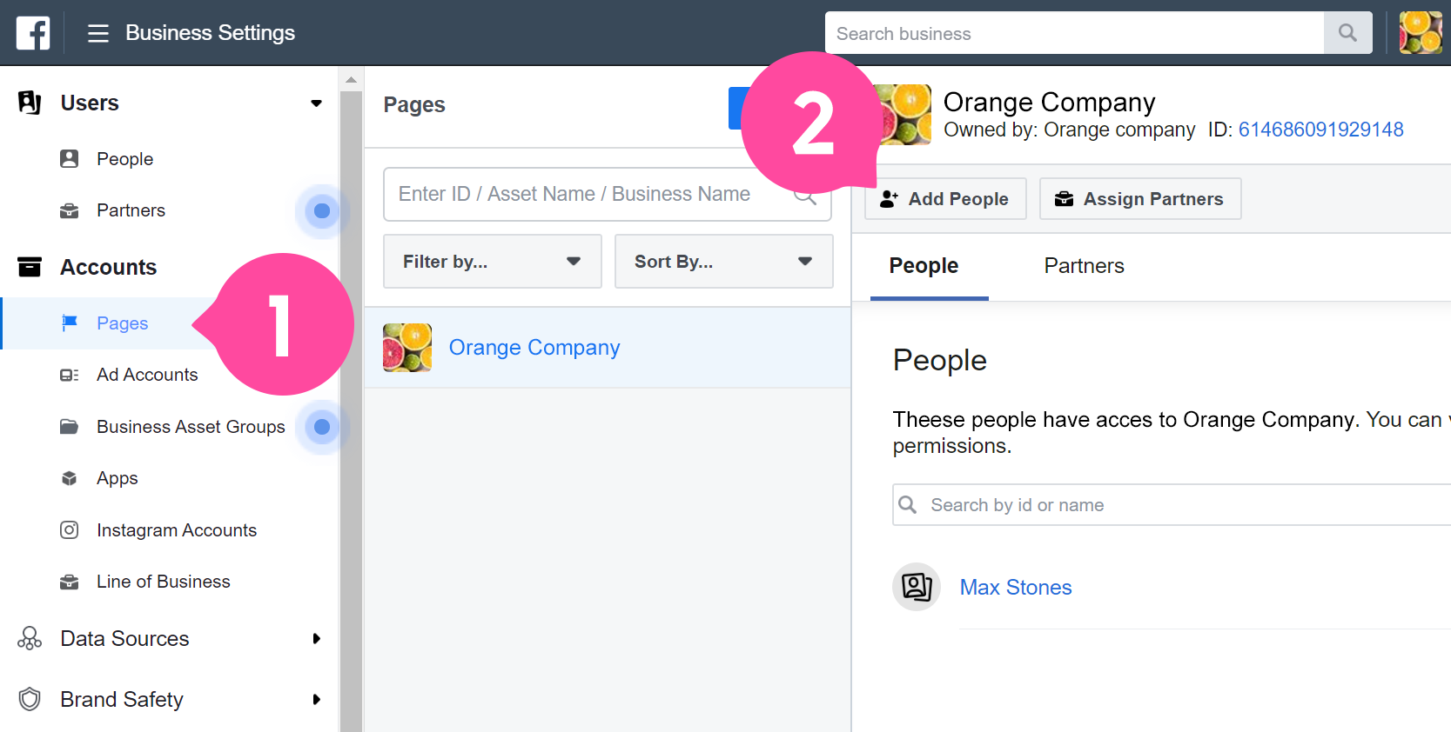The width and height of the screenshot is (1451, 732).
Task: Click the Instagram Accounts icon in sidebar
Action: [x=70, y=530]
